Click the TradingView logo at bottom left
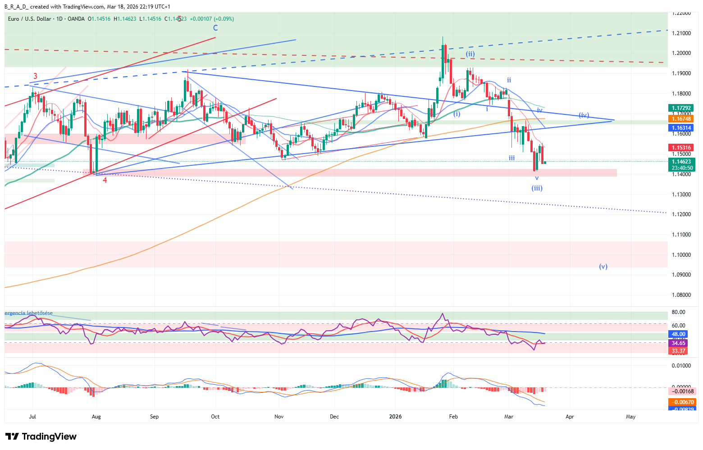The width and height of the screenshot is (703, 450). coord(41,436)
